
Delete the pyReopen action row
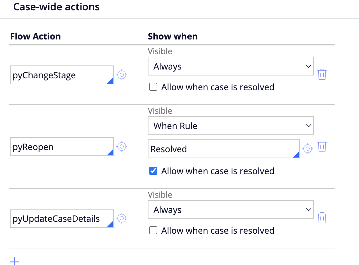(322, 146)
